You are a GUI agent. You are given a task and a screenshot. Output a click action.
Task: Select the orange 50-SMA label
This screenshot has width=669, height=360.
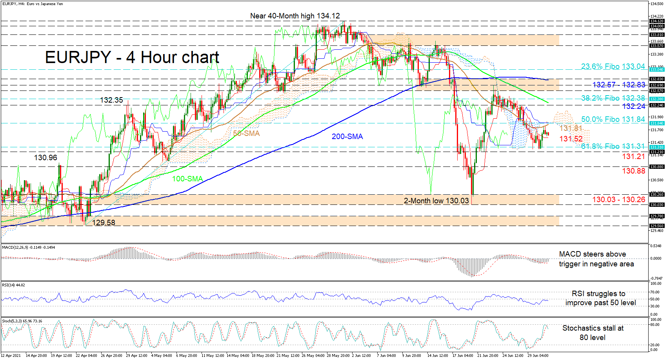(x=246, y=134)
